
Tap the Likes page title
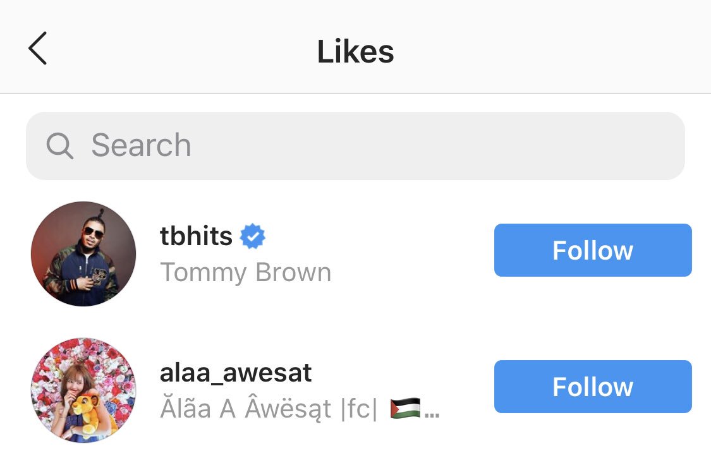(x=355, y=51)
